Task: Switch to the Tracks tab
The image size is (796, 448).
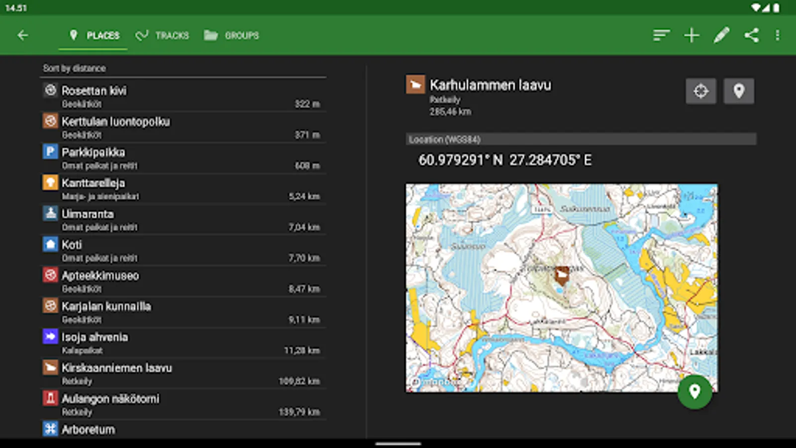Action: 163,35
